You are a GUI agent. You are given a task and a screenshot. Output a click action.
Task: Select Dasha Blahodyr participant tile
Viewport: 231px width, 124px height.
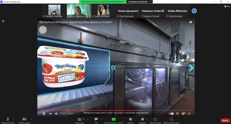[x=177, y=11]
